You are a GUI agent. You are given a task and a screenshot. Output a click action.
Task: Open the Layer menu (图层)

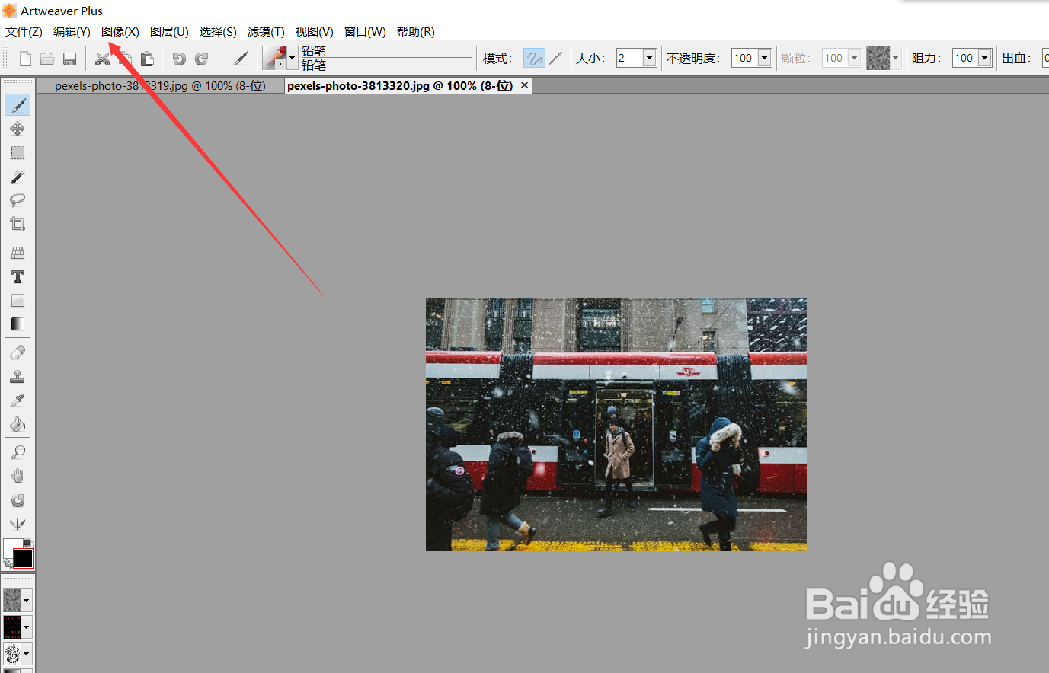tap(169, 32)
